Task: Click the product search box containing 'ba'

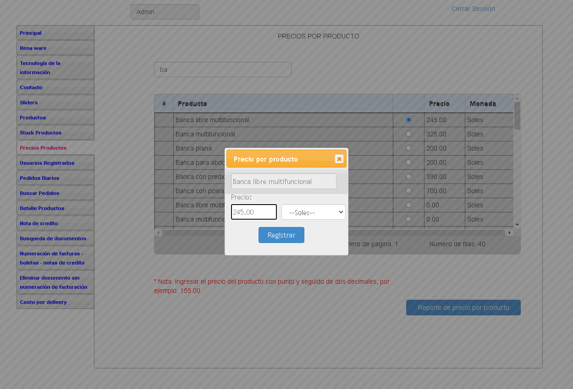Action: [x=222, y=70]
